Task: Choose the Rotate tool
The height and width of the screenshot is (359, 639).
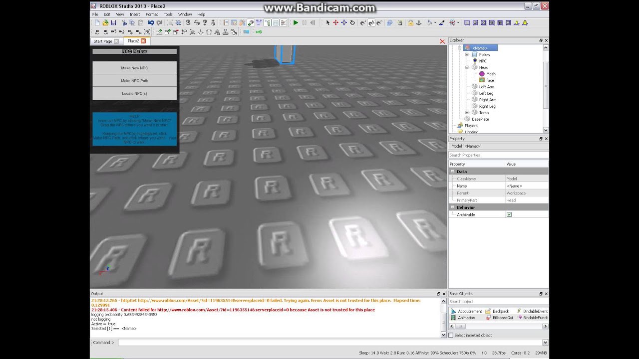Action: pos(352,23)
